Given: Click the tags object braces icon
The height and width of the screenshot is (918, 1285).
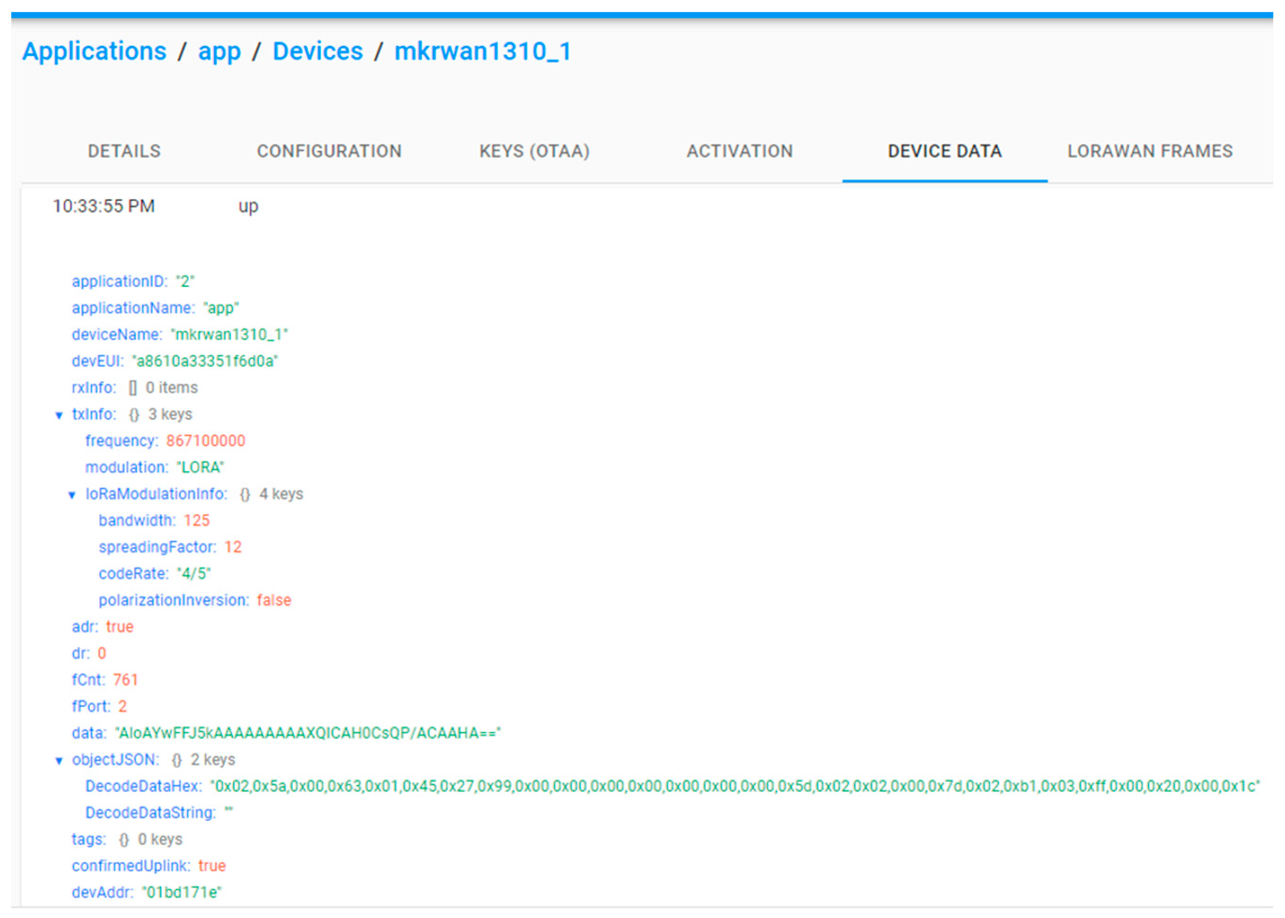Looking at the screenshot, I should [x=124, y=840].
